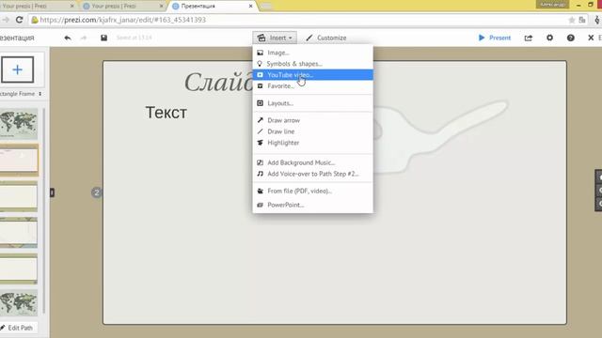Viewport: 602px width, 338px height.
Task: Click the translate icon in address bar
Action: pyautogui.click(x=582, y=20)
